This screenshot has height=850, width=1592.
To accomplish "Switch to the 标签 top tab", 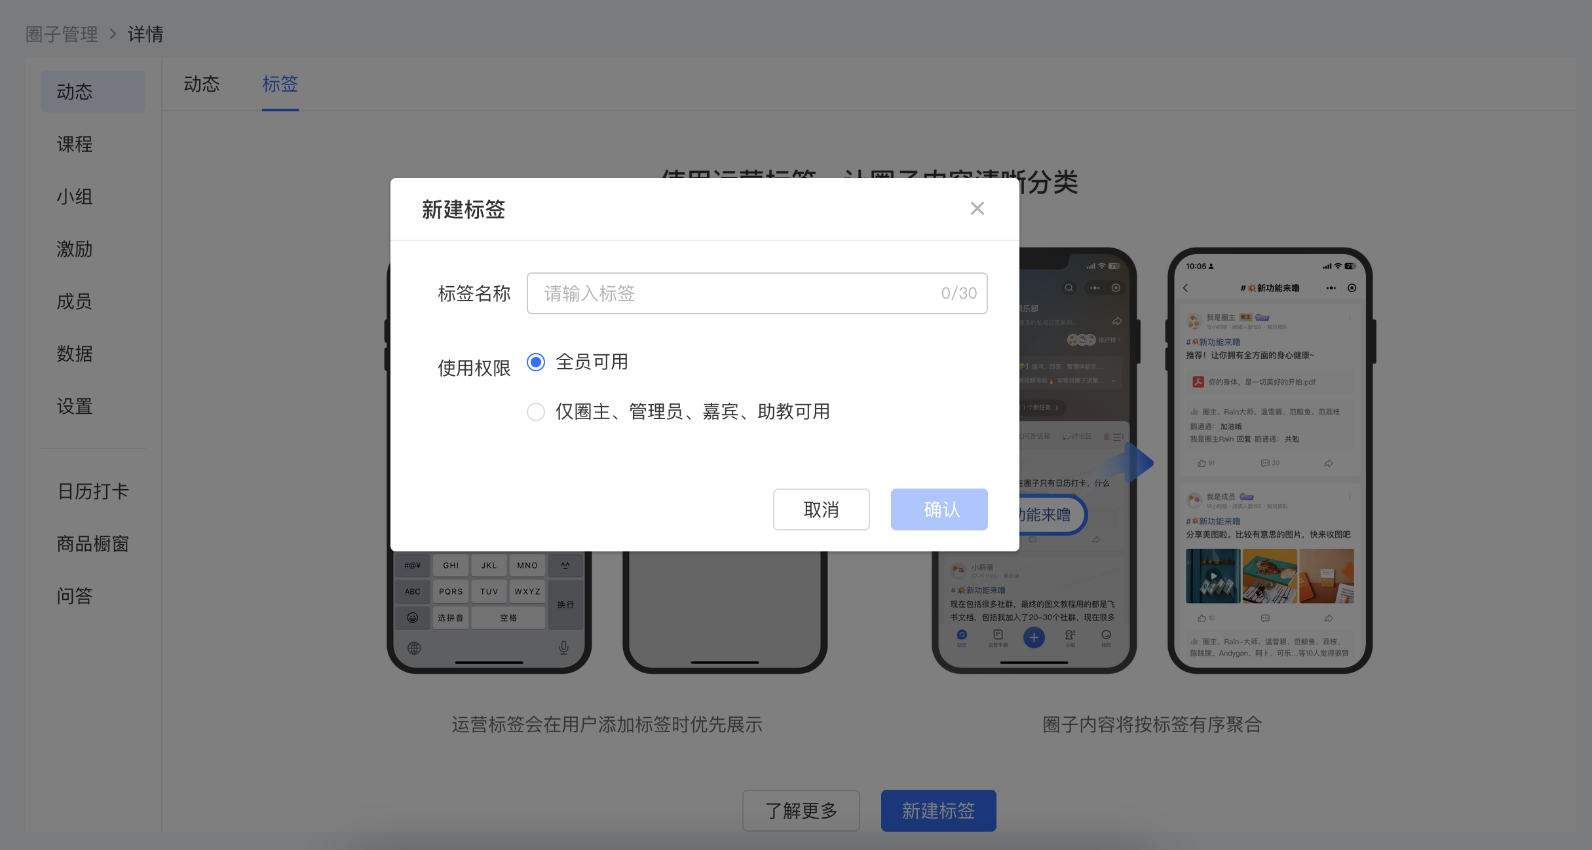I will pos(280,84).
